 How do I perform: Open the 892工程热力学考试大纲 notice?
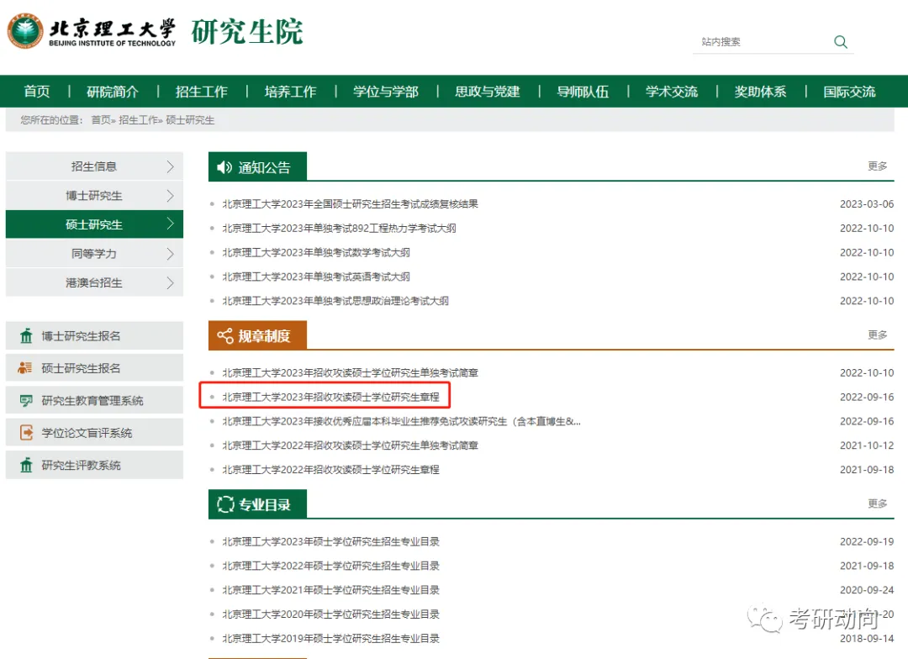pyautogui.click(x=340, y=228)
